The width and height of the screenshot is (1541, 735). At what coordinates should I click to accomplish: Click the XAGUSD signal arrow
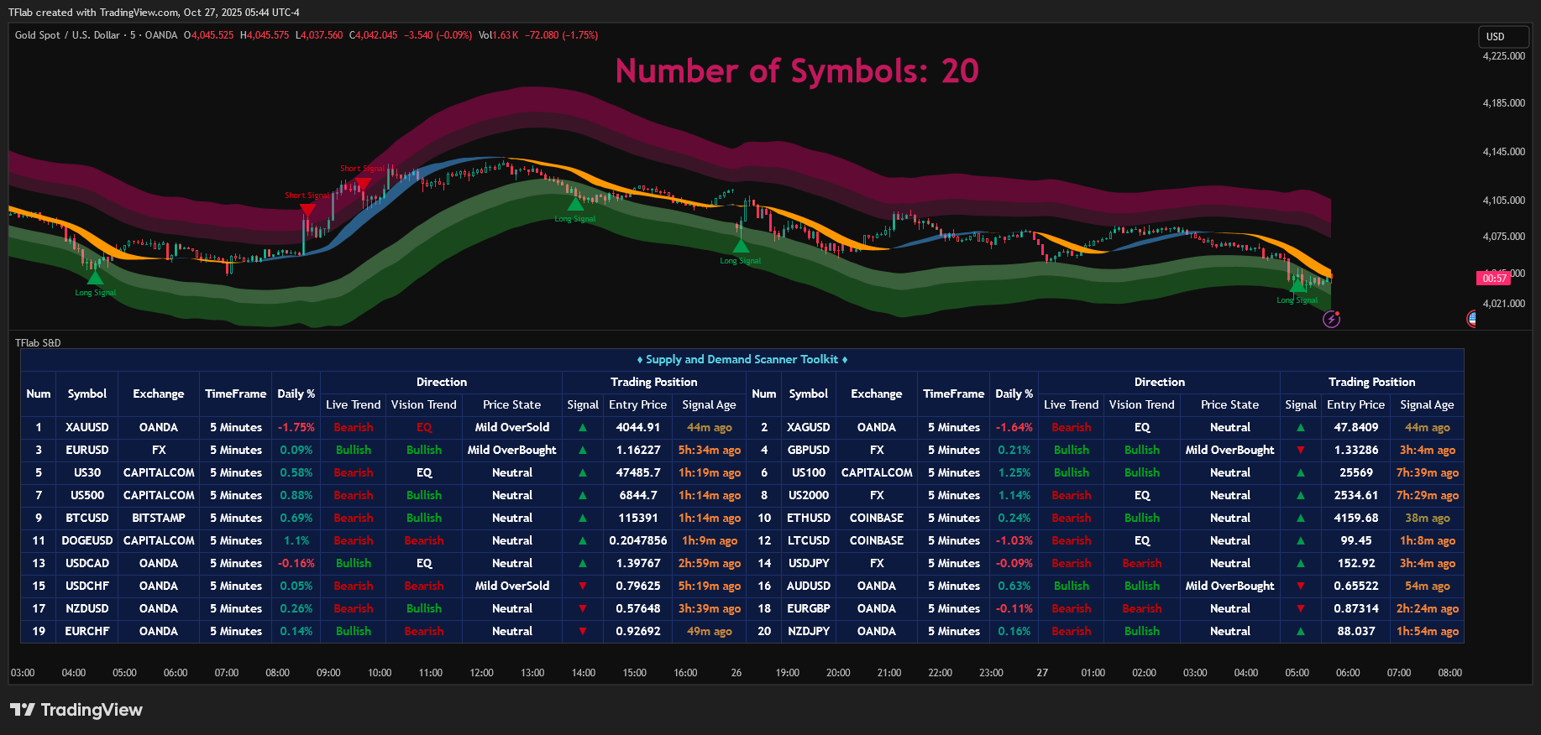(x=1301, y=427)
